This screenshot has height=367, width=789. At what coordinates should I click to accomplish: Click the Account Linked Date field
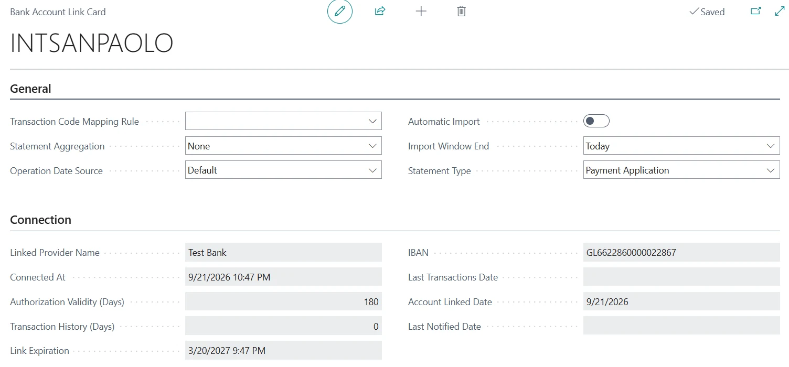pos(681,301)
